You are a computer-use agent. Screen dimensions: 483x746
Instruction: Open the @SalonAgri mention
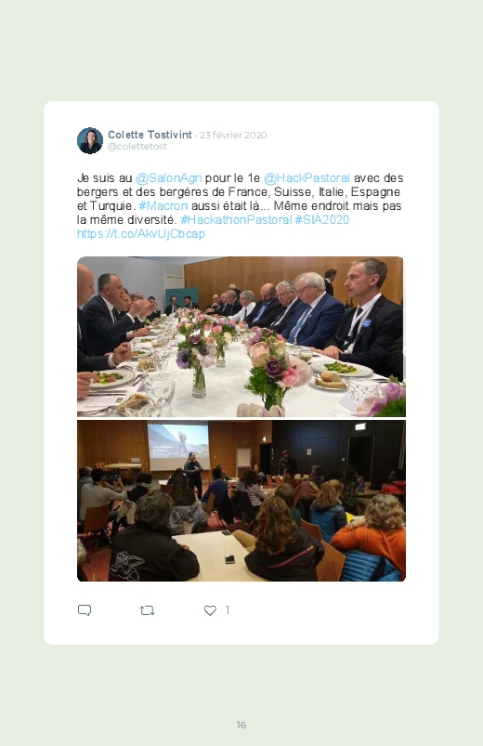pos(169,178)
